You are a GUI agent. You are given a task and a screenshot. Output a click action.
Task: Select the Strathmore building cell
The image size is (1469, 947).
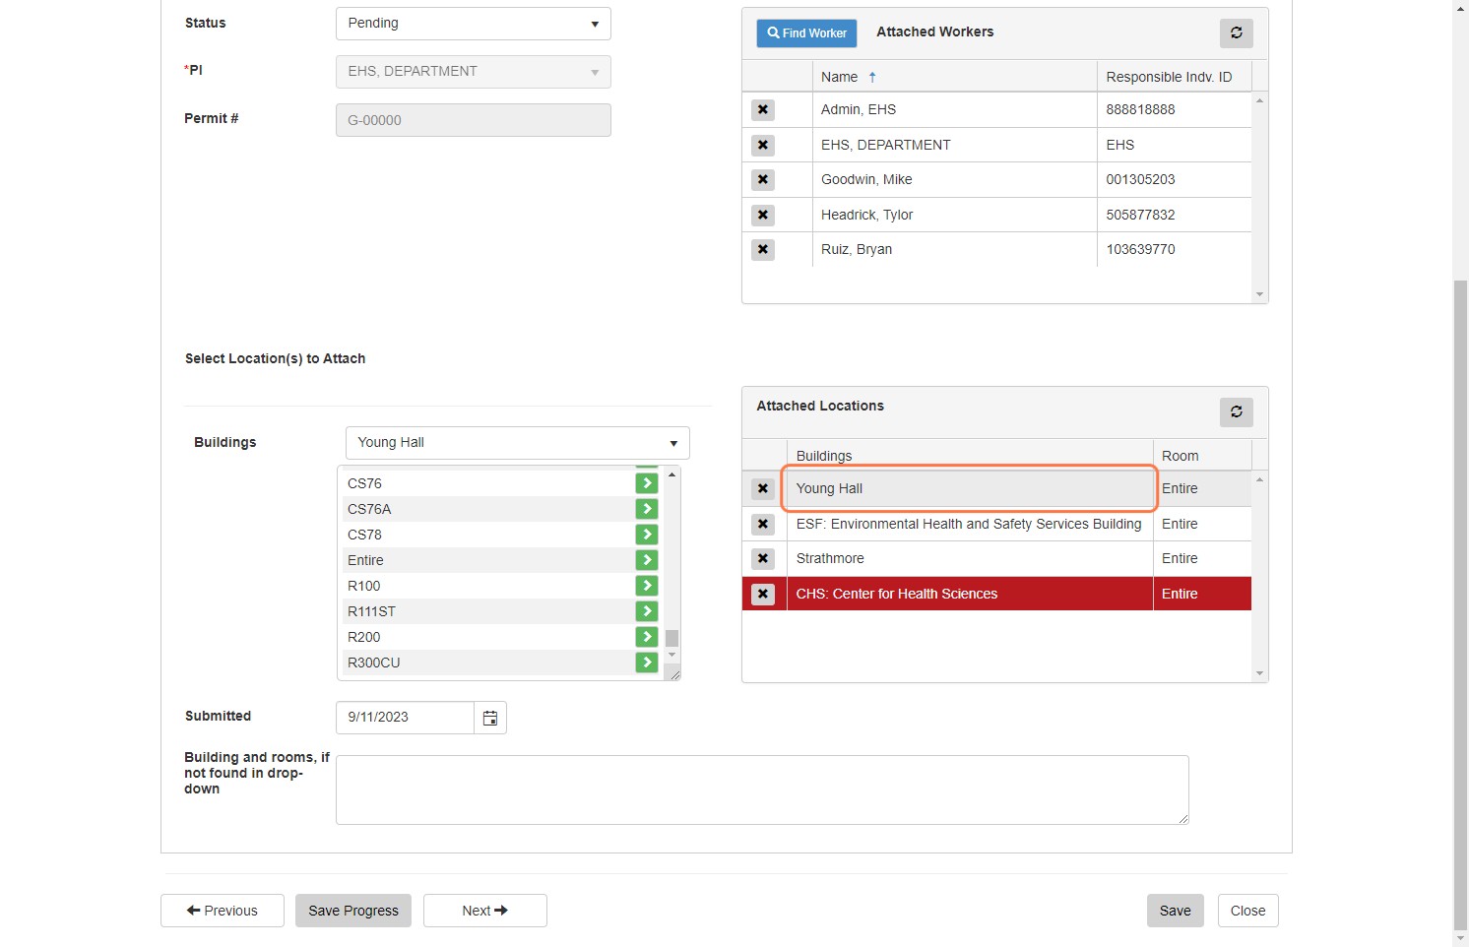click(970, 559)
